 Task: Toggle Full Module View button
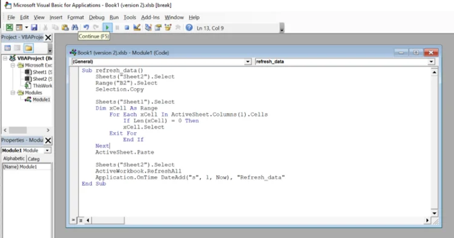[81, 220]
